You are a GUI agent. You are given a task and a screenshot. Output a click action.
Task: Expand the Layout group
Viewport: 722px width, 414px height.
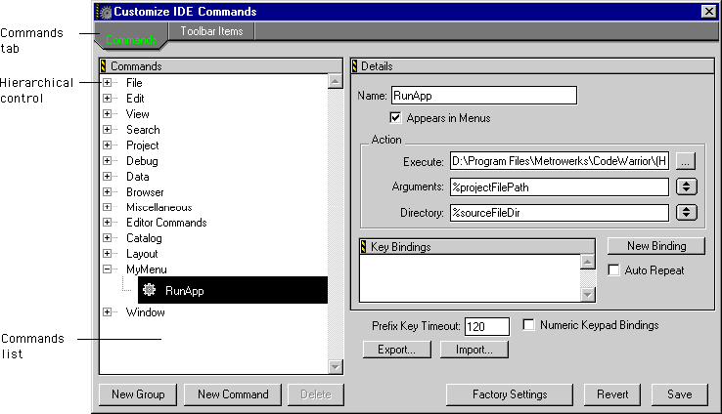click(x=107, y=254)
